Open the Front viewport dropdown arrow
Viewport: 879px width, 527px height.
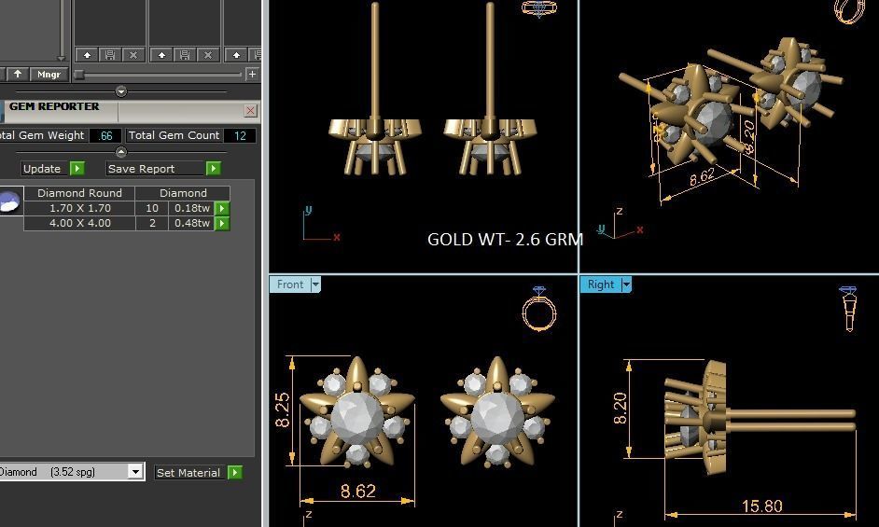315,284
